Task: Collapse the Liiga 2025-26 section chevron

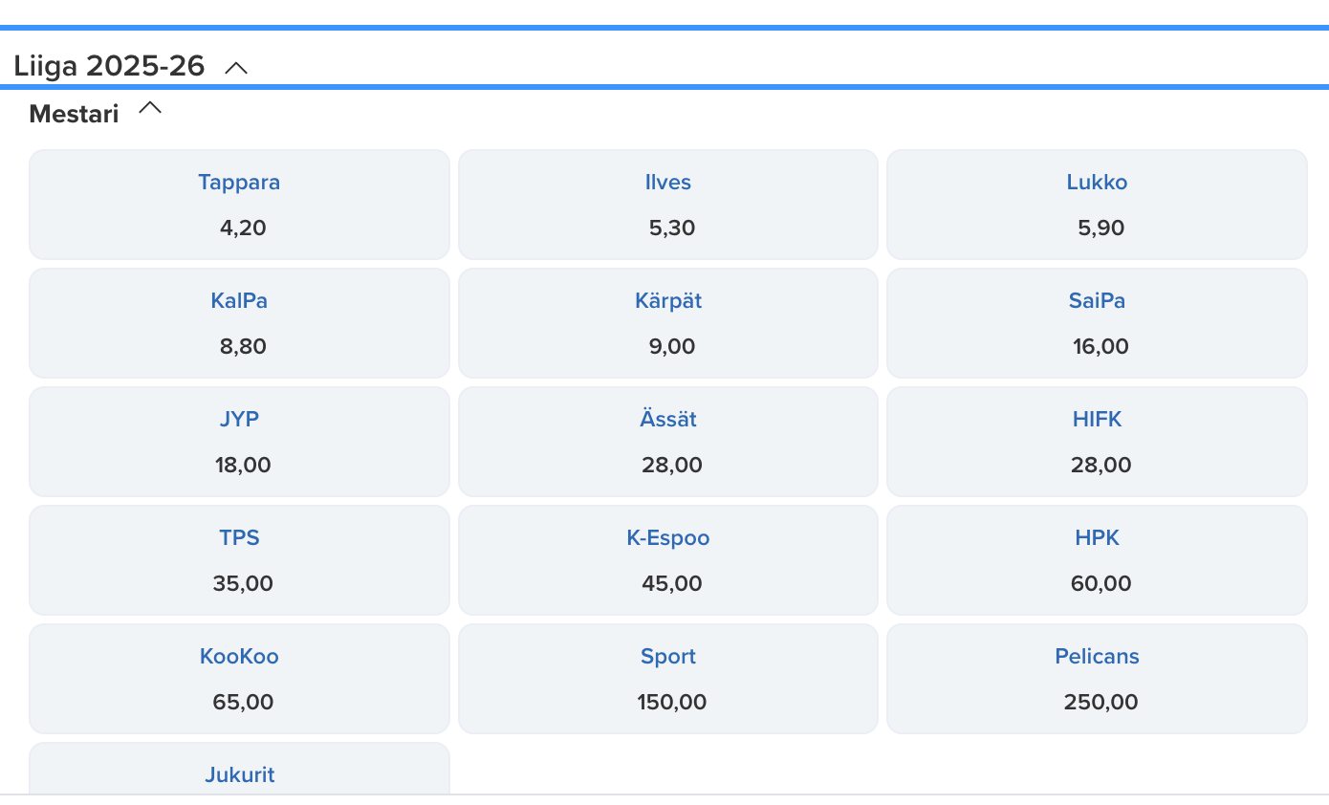Action: point(236,67)
